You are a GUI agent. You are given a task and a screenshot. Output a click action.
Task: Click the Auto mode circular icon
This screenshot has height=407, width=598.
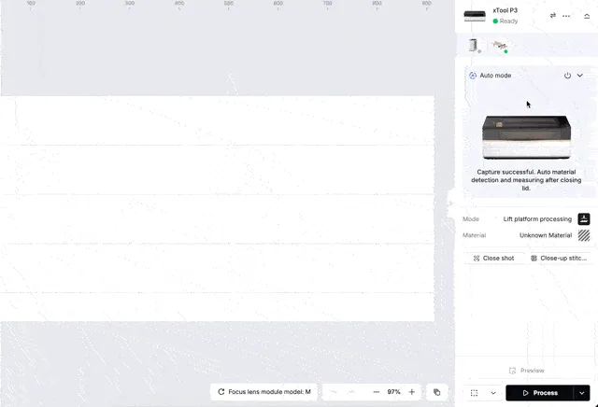coord(473,76)
